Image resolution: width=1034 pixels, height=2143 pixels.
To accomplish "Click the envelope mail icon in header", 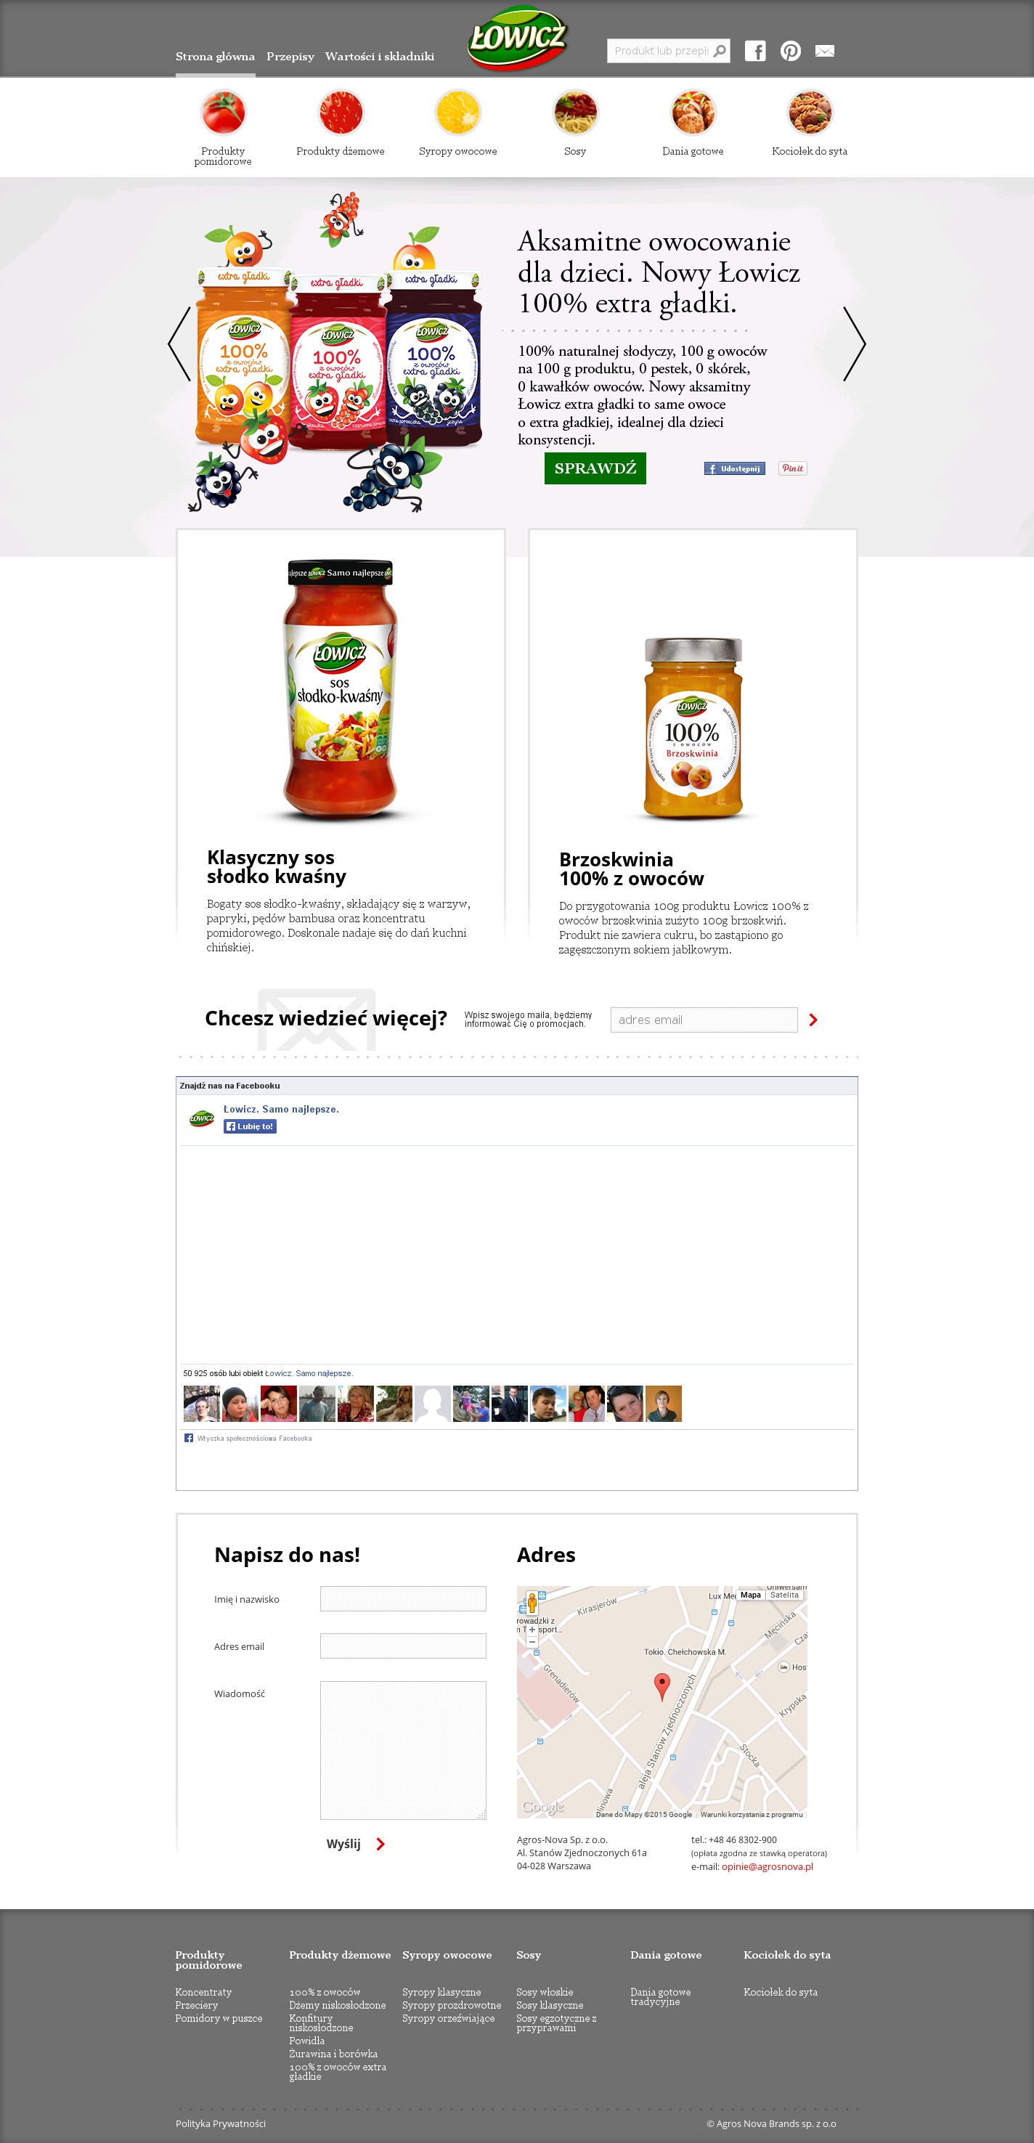I will [x=824, y=51].
